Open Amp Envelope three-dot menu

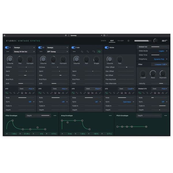[x=110, y=116]
